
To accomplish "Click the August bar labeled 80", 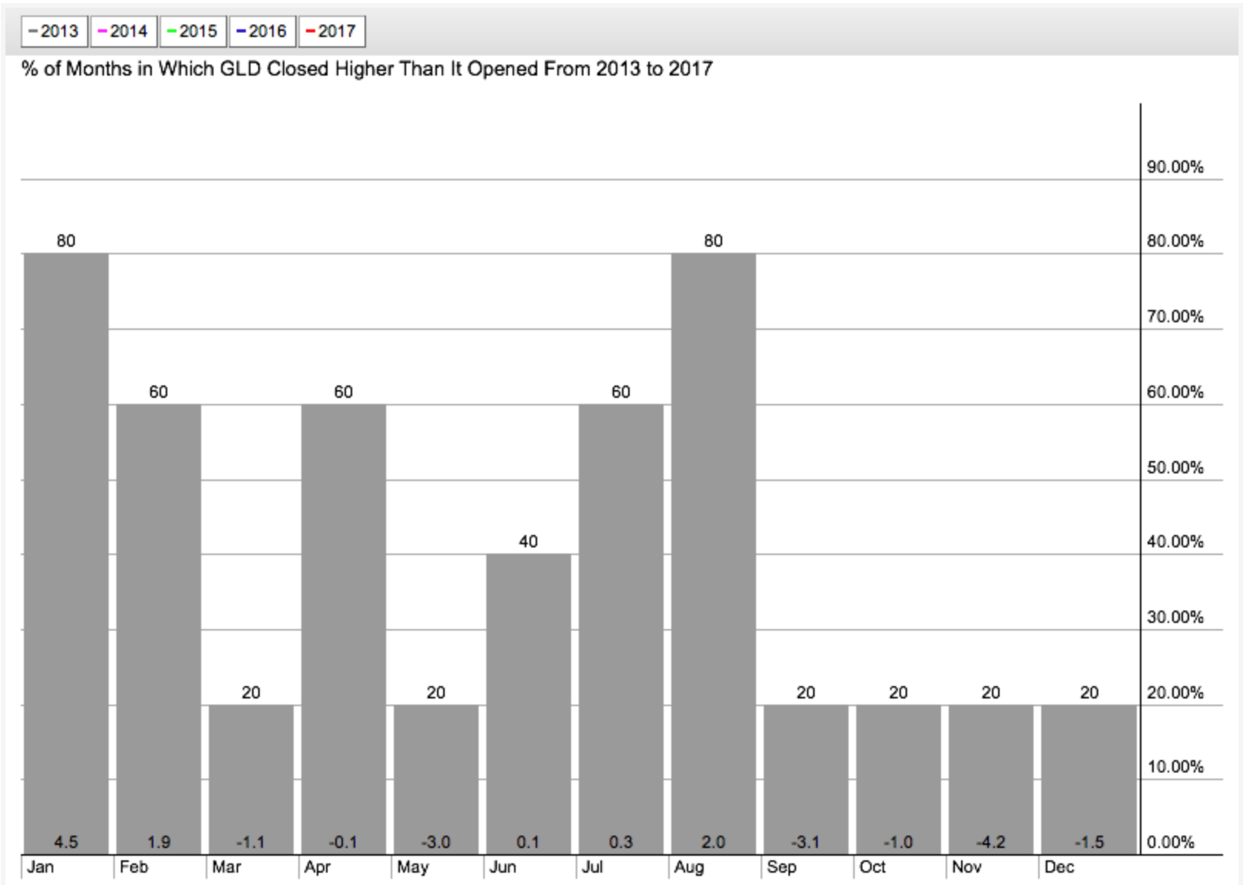I will [x=714, y=554].
